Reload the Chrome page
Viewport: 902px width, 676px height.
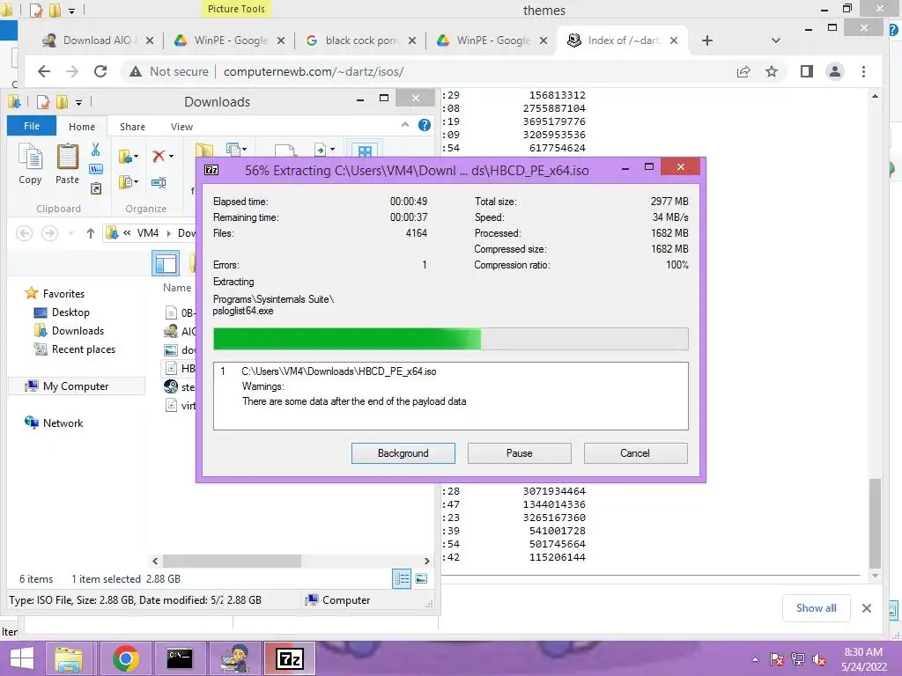[100, 71]
